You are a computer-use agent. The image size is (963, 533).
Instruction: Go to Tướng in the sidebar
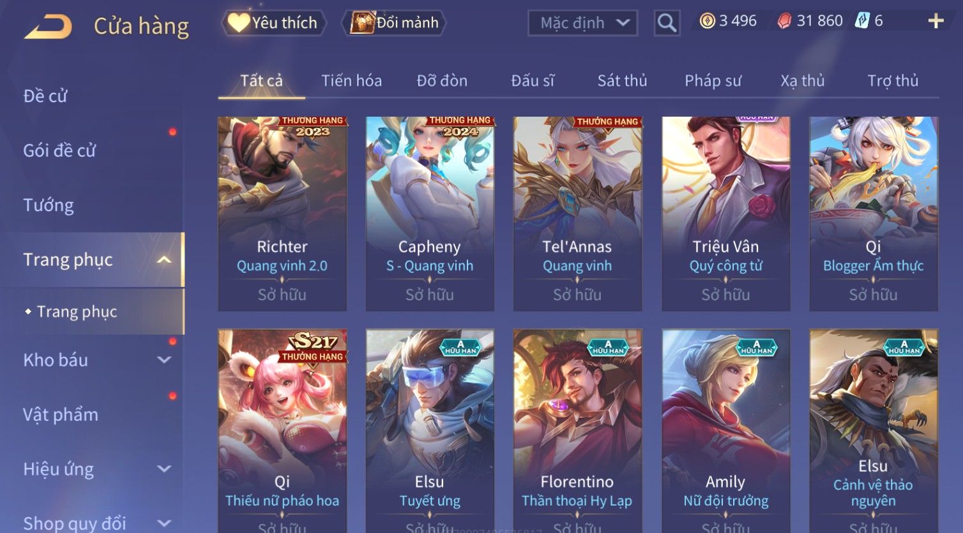coord(49,205)
